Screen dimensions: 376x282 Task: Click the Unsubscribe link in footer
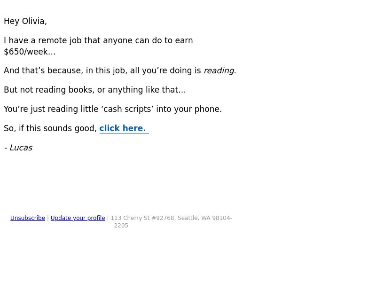tap(28, 218)
